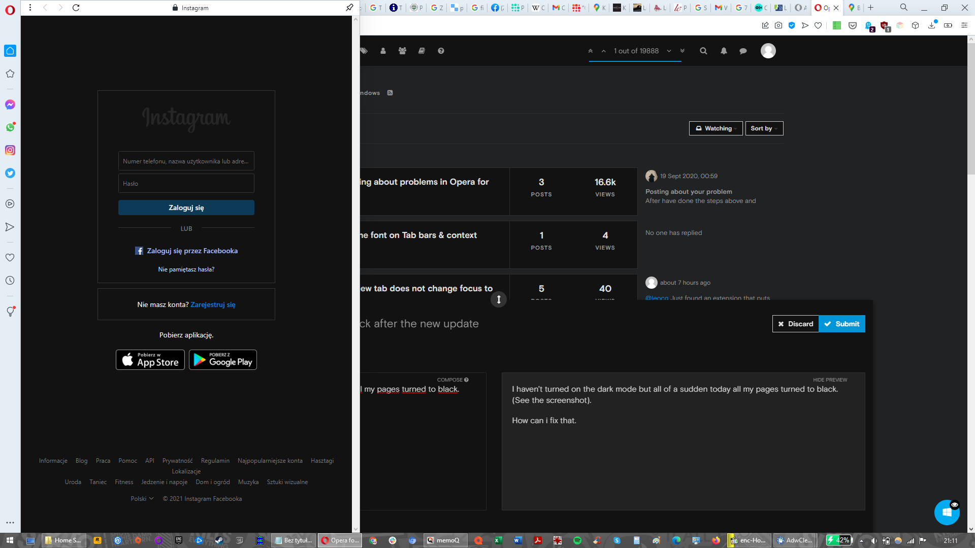The image size is (975, 548).
Task: Reload the Instagram panel
Action: tap(76, 8)
